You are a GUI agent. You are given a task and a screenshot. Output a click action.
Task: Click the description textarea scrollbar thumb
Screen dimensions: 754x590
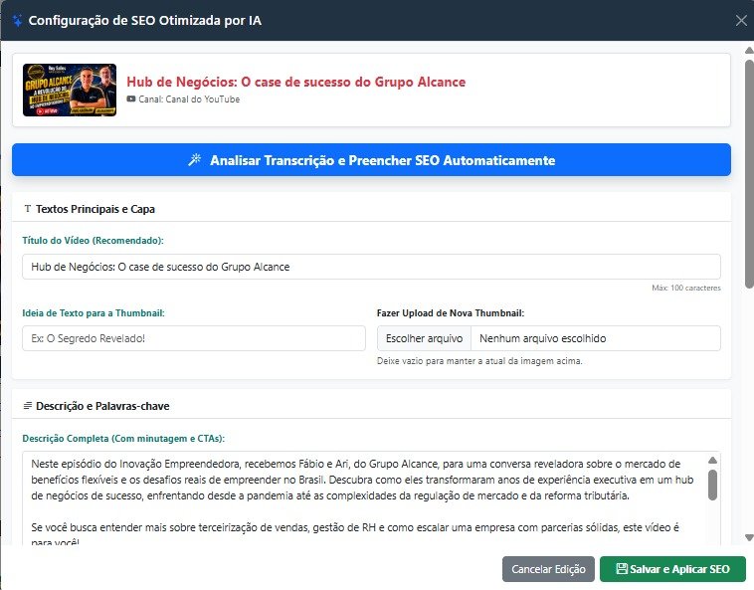pyautogui.click(x=712, y=486)
